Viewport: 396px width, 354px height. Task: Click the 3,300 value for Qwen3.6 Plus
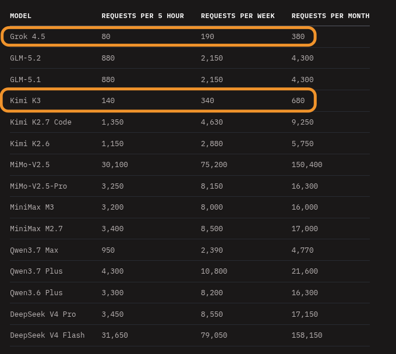tap(112, 293)
